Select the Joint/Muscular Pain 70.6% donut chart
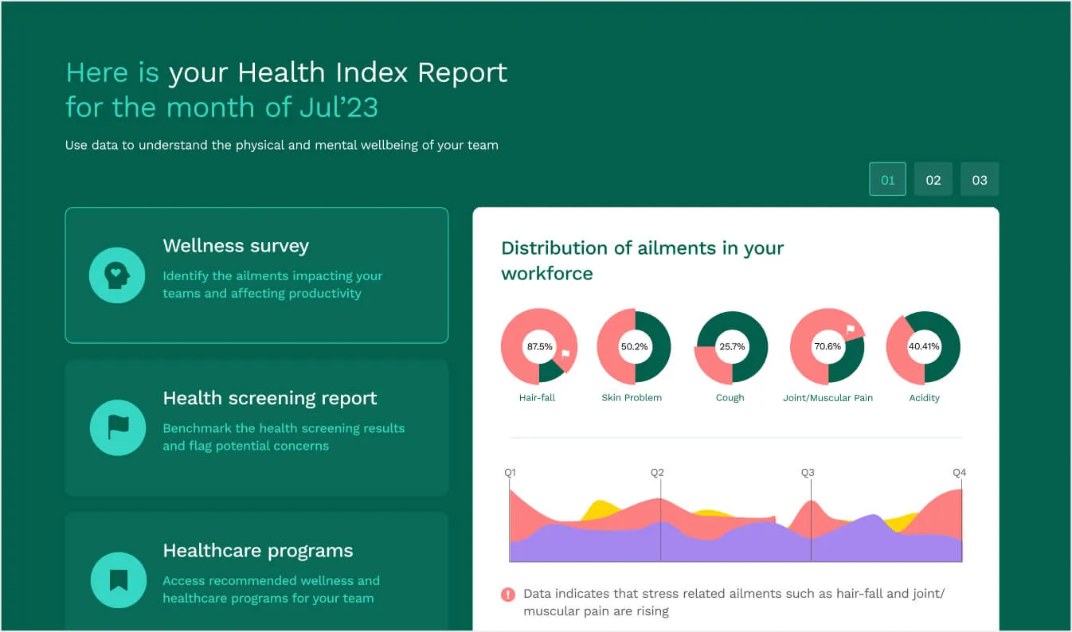This screenshot has width=1072, height=632. pyautogui.click(x=827, y=347)
